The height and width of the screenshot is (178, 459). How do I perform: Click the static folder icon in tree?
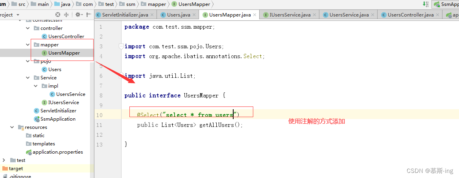29,135
